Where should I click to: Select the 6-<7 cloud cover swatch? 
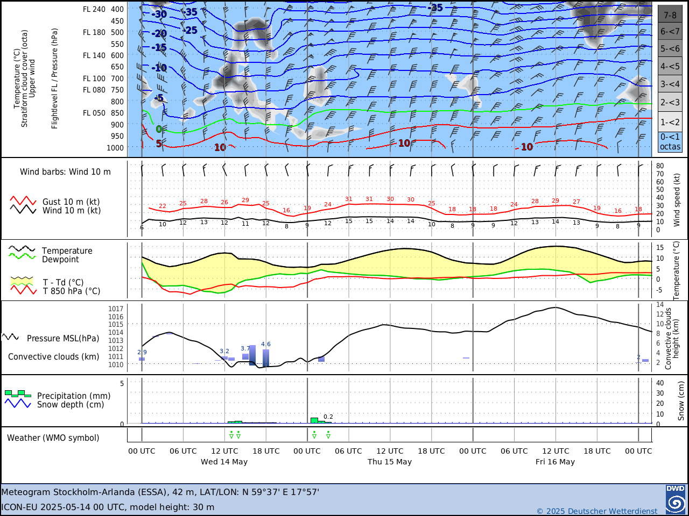[670, 31]
